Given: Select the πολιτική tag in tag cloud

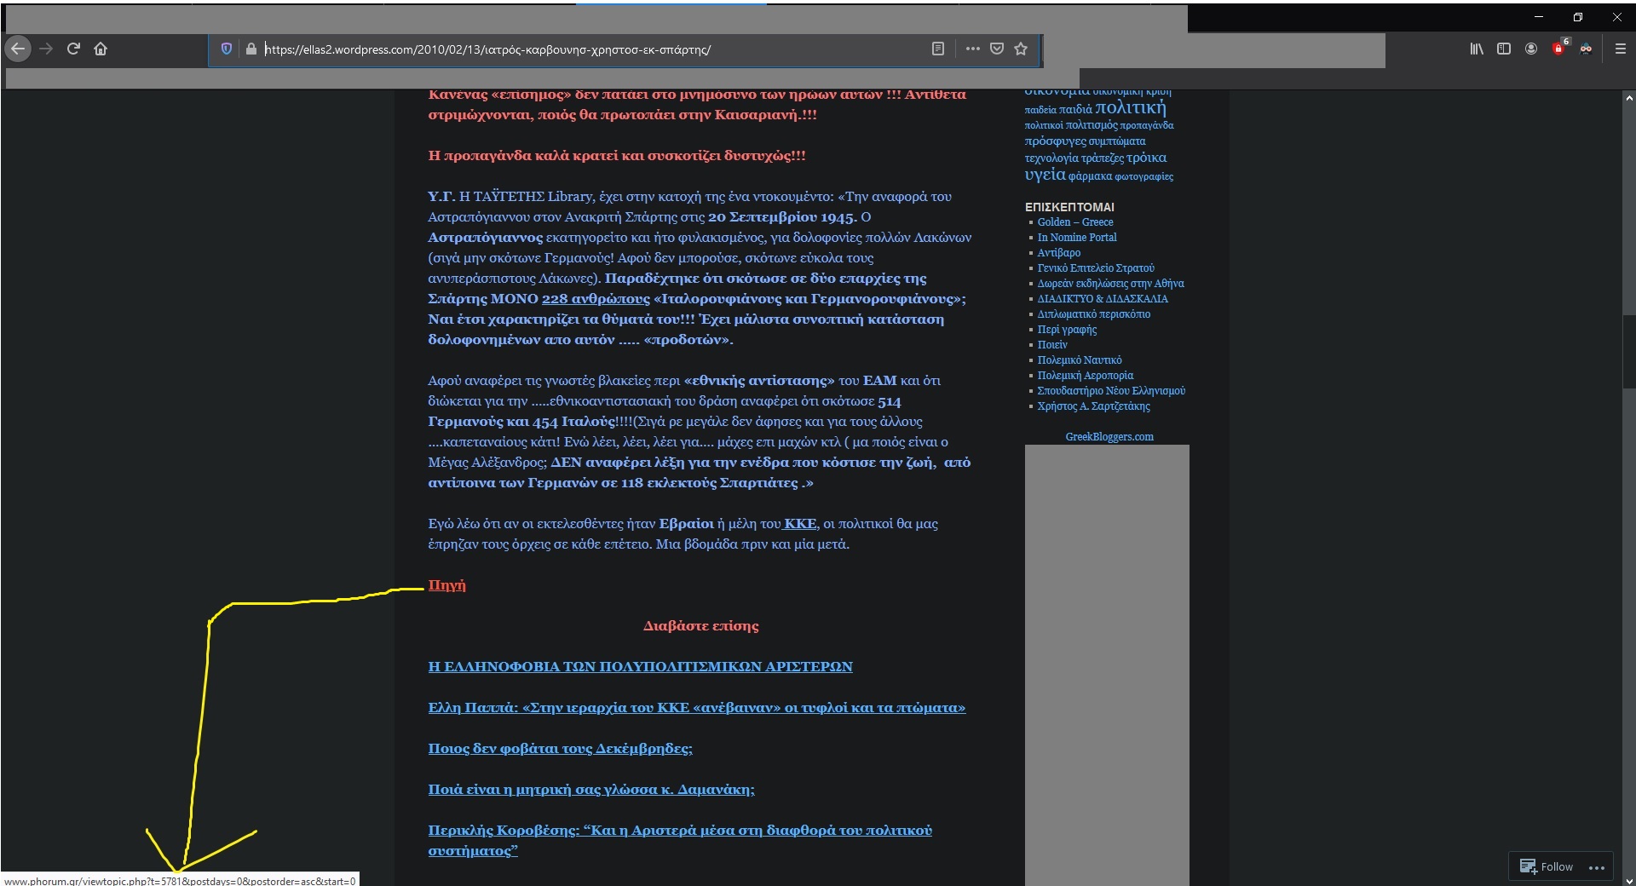Looking at the screenshot, I should 1130,107.
